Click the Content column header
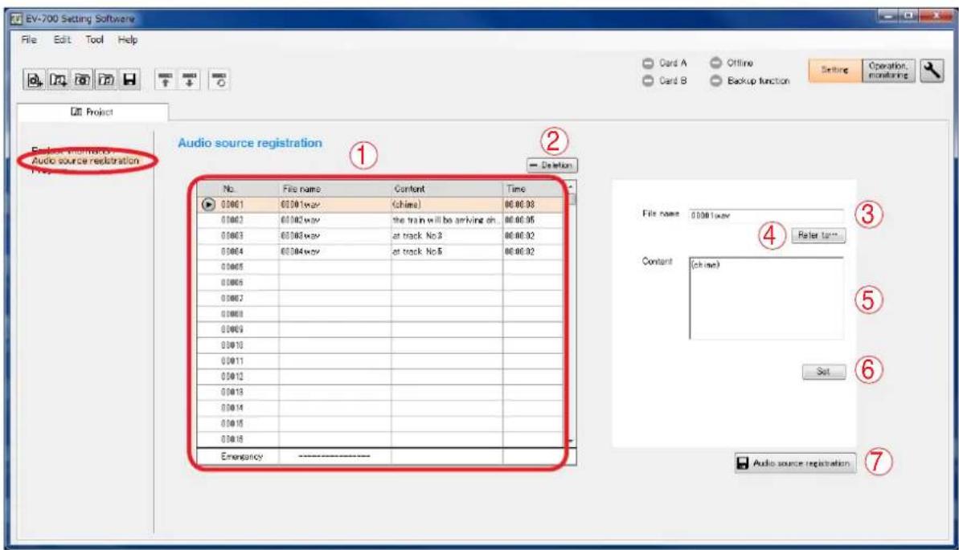Image resolution: width=959 pixels, height=550 pixels. (447, 189)
